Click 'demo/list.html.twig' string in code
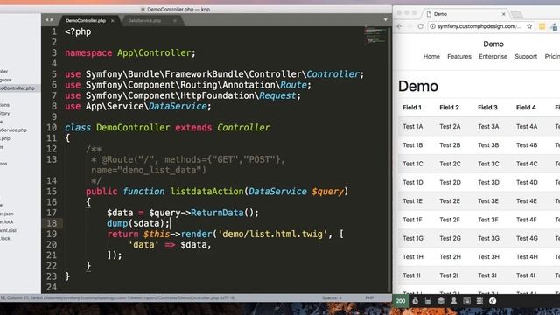Screen dimensions: 560x315 tap(272, 234)
